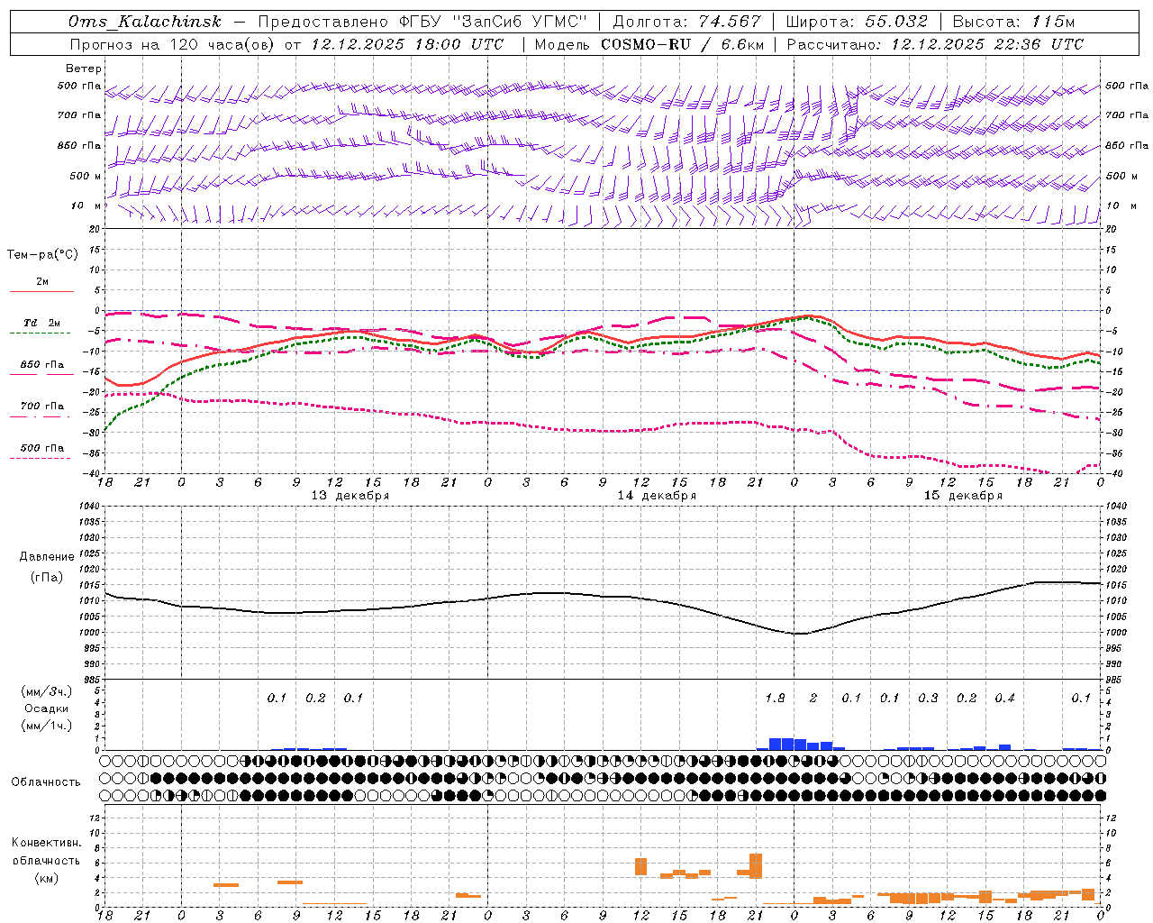Image resolution: width=1153 pixels, height=923 pixels.
Task: Click the 'Td 2м' dew point legend entry
Action: [42, 323]
